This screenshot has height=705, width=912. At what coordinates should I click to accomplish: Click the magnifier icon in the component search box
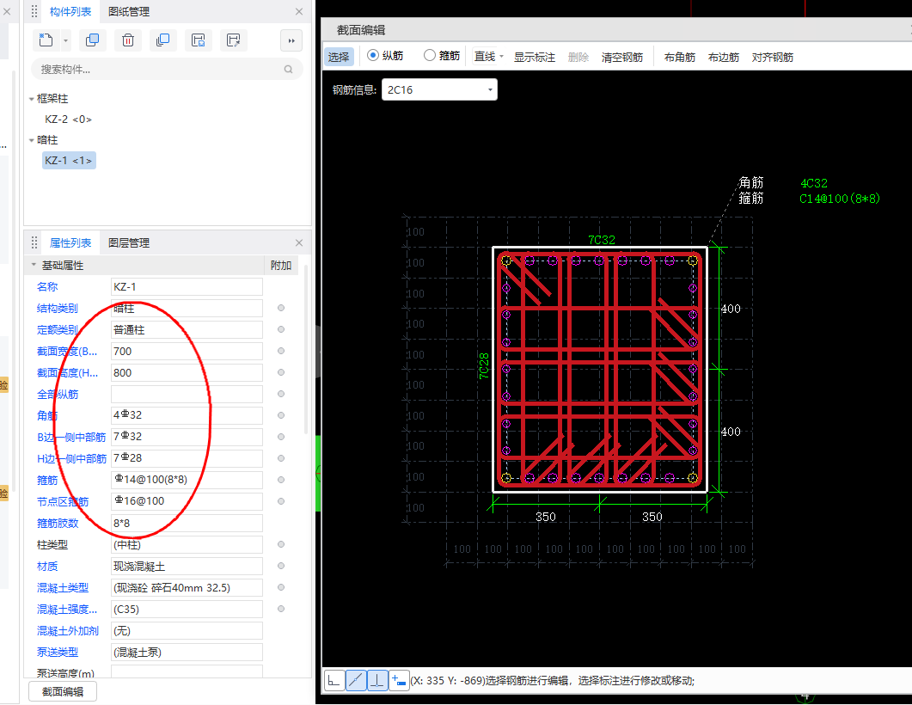click(x=289, y=70)
